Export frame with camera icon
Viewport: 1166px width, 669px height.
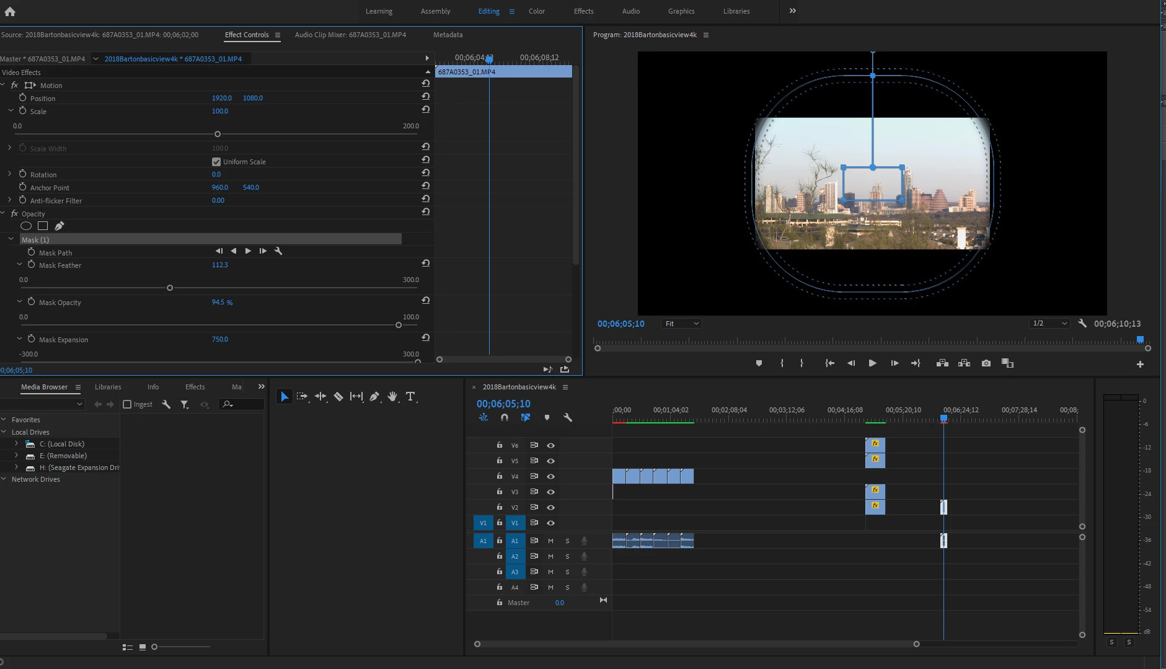coord(986,363)
